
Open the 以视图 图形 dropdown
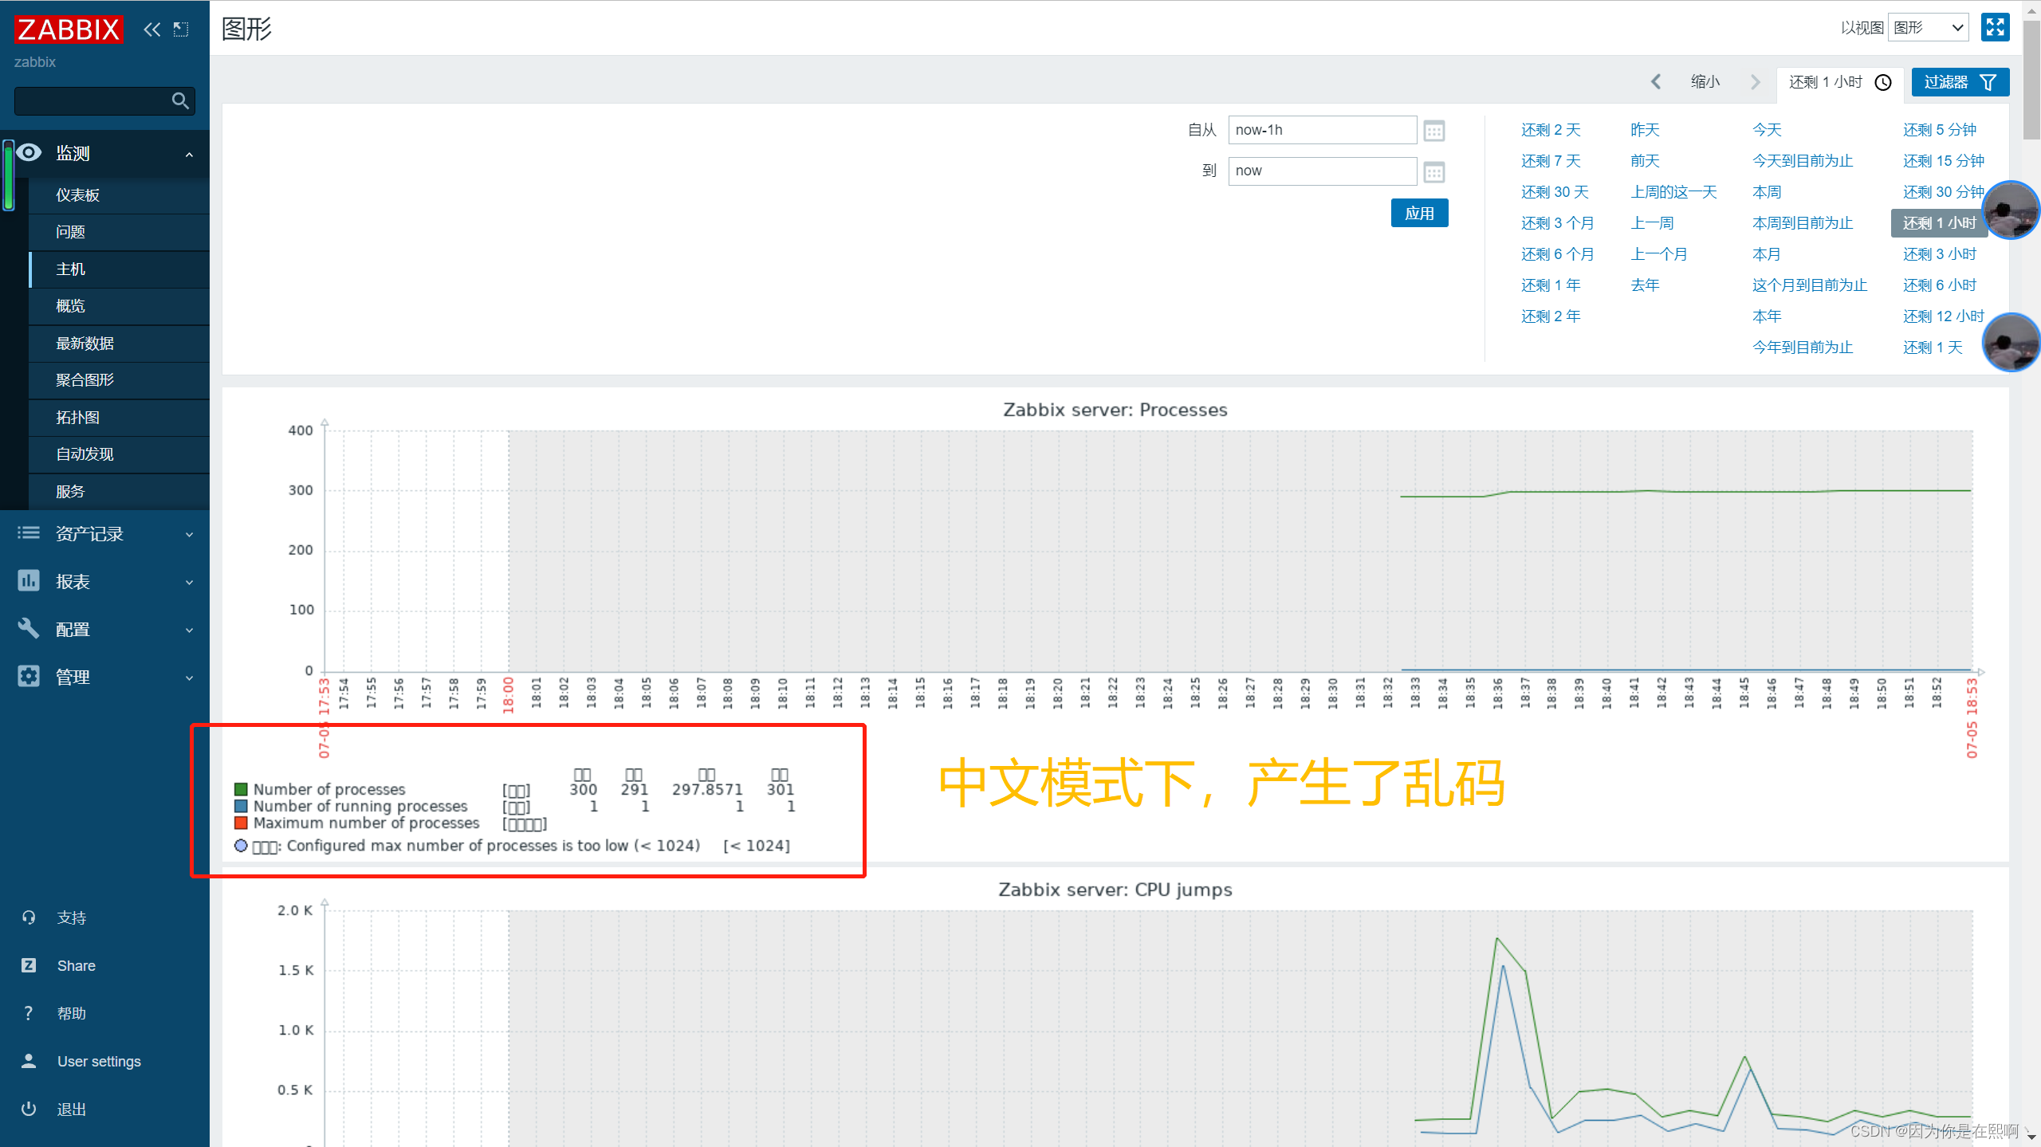1929,28
